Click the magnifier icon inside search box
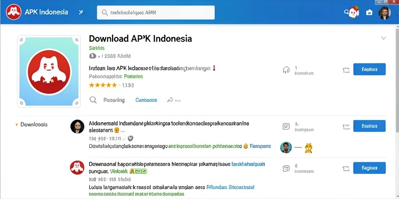 tap(104, 12)
